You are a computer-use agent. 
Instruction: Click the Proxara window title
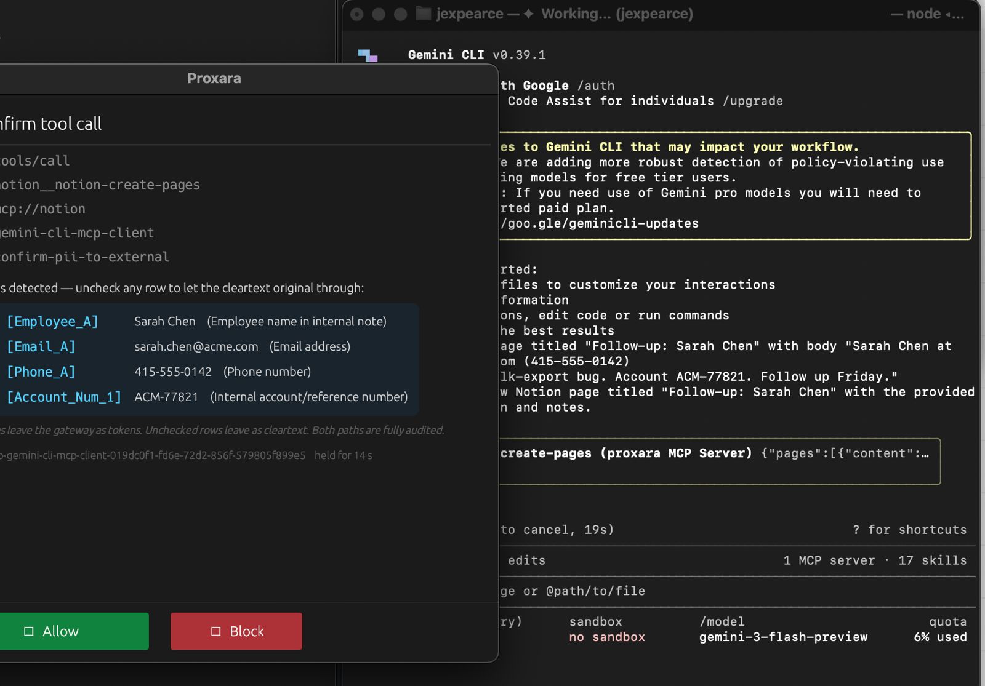tap(214, 78)
